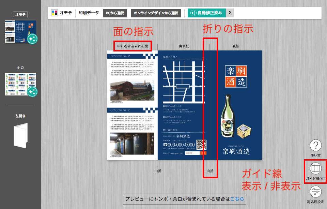Click the 表紙 cover panel label
Screen dimensions: 327x209
236,46
